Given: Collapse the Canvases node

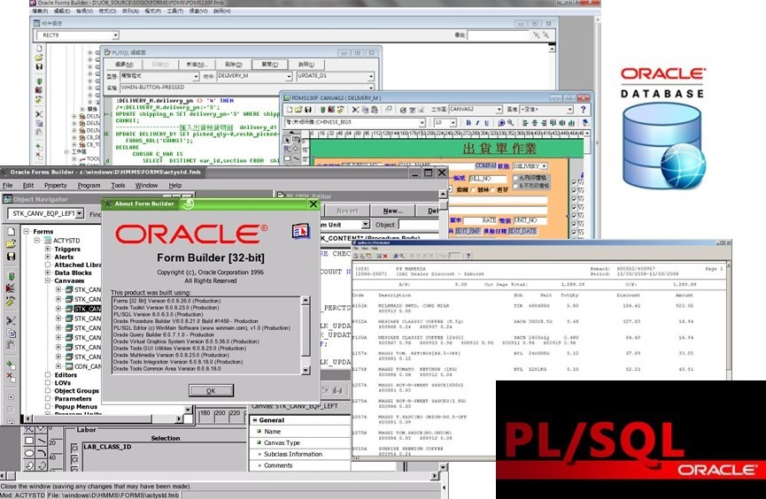Looking at the screenshot, I should [48, 280].
